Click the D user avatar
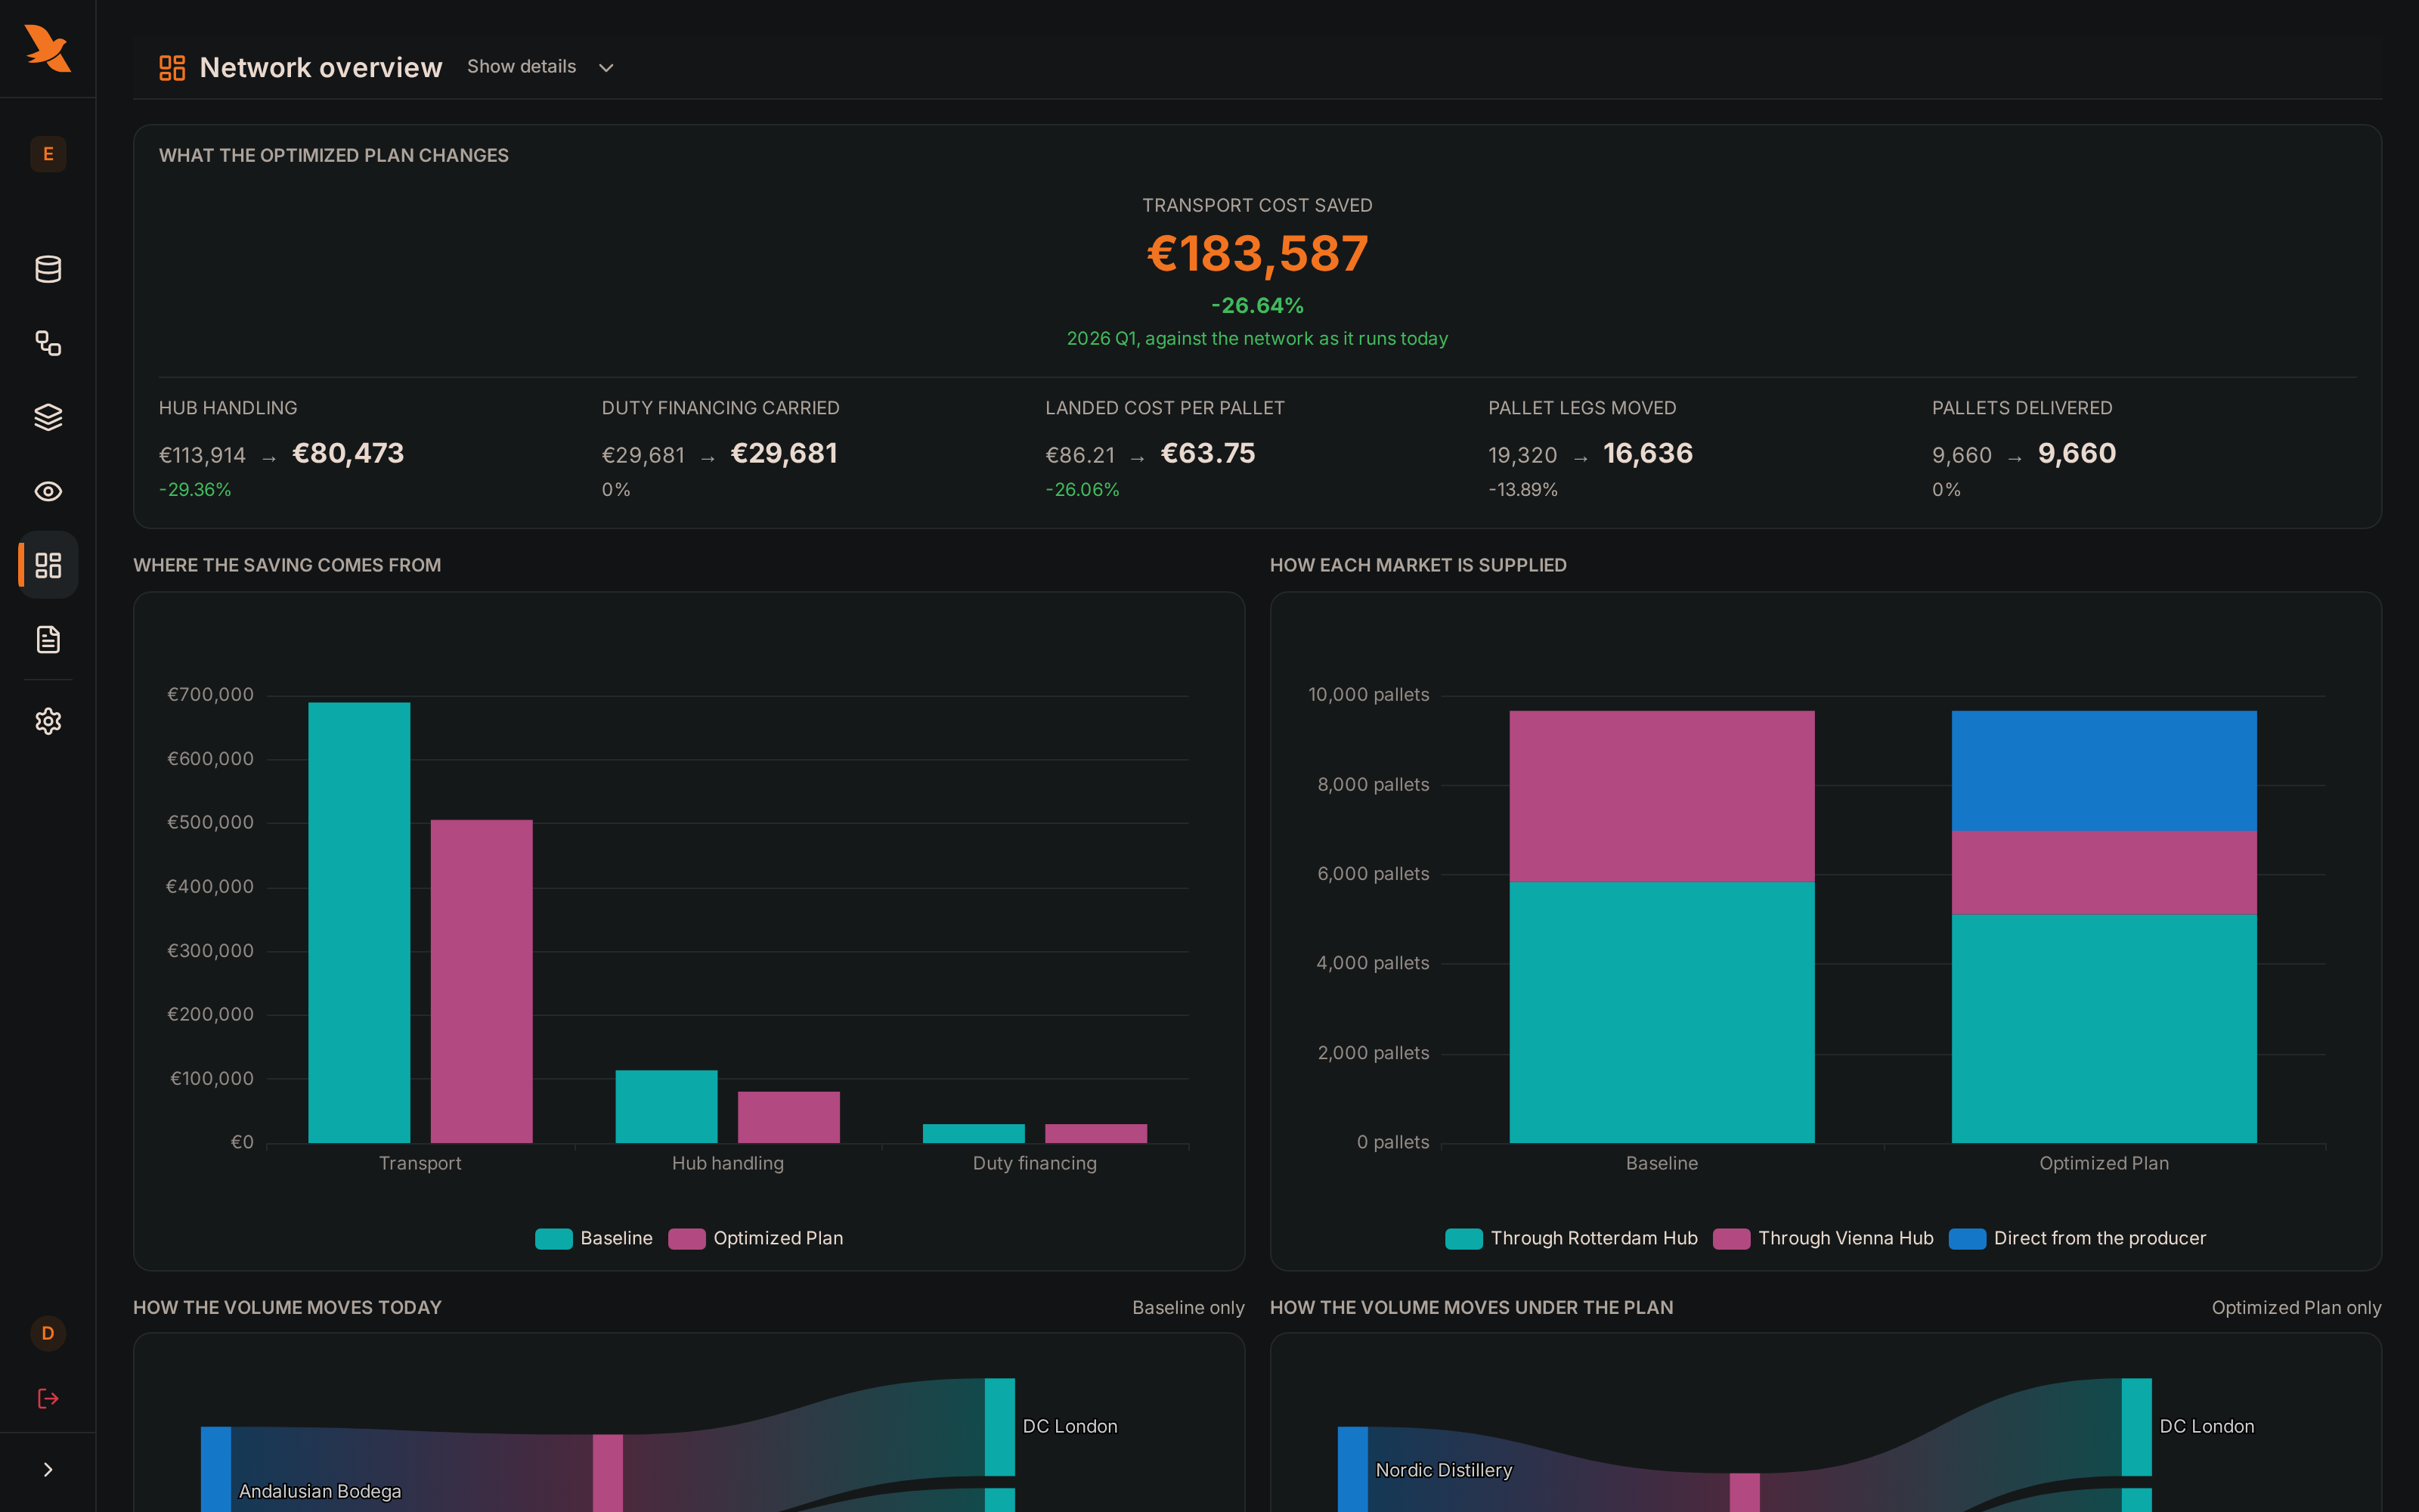Screen dimensions: 2419x1512 48,1333
